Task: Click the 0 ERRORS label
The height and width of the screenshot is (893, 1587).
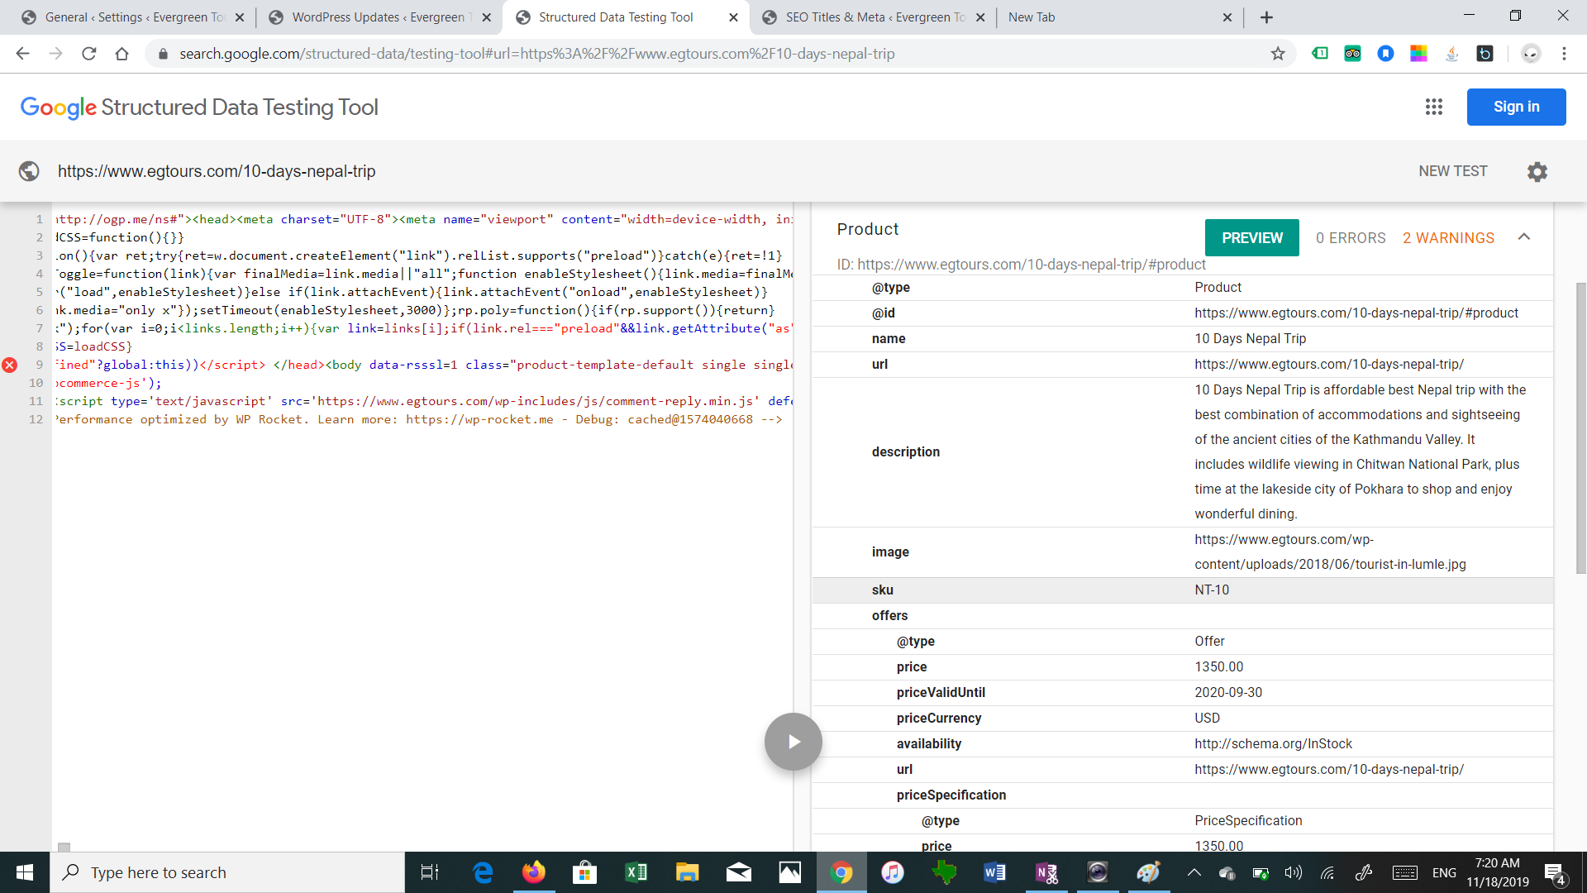Action: (x=1351, y=238)
